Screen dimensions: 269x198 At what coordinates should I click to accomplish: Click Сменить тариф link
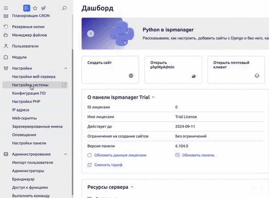pyautogui.click(x=109, y=165)
